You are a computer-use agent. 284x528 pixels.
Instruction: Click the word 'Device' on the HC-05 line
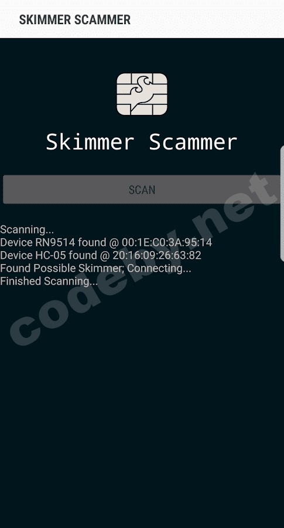[16, 255]
